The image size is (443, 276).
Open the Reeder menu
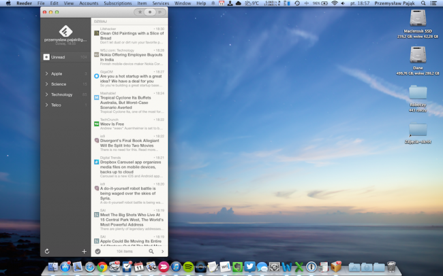pos(26,3)
